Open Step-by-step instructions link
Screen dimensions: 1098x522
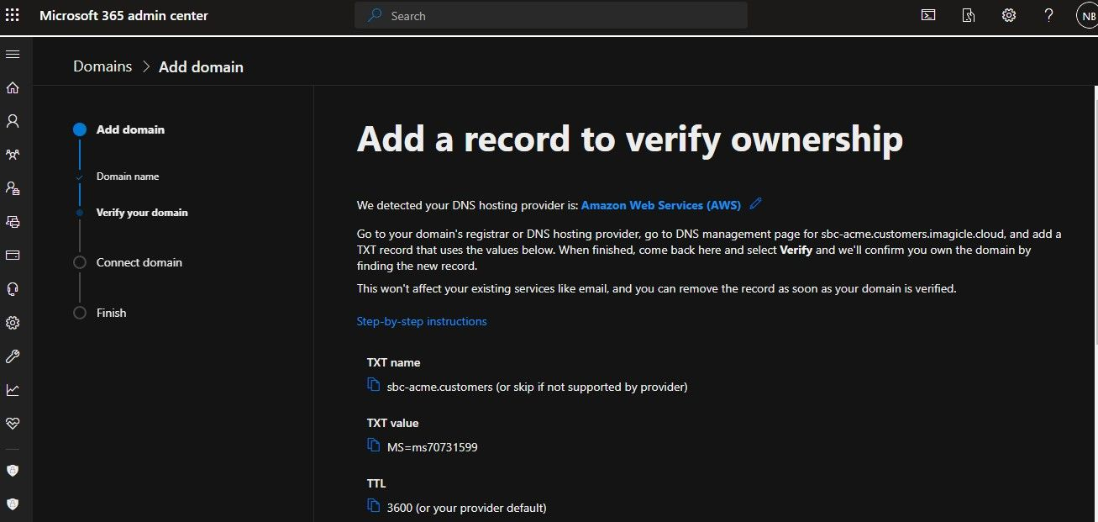tap(422, 321)
